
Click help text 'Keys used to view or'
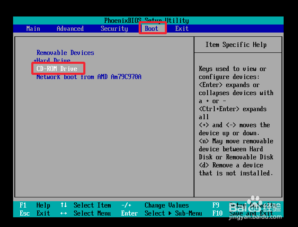[x=232, y=69]
